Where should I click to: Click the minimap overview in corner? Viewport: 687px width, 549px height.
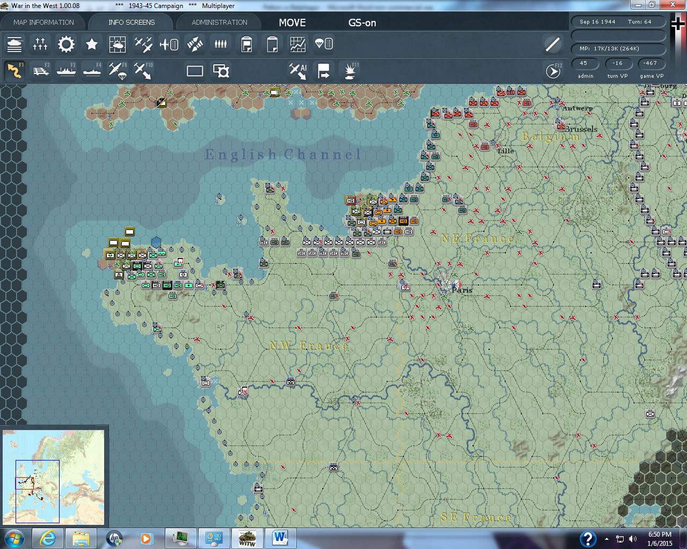pos(54,477)
